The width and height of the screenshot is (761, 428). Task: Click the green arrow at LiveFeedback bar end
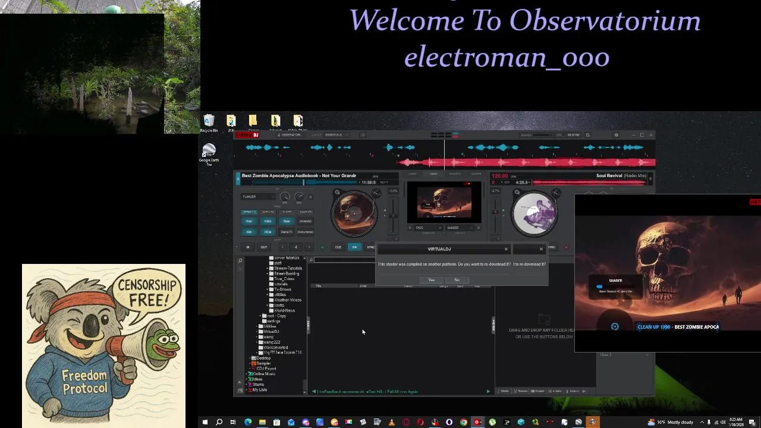click(488, 392)
